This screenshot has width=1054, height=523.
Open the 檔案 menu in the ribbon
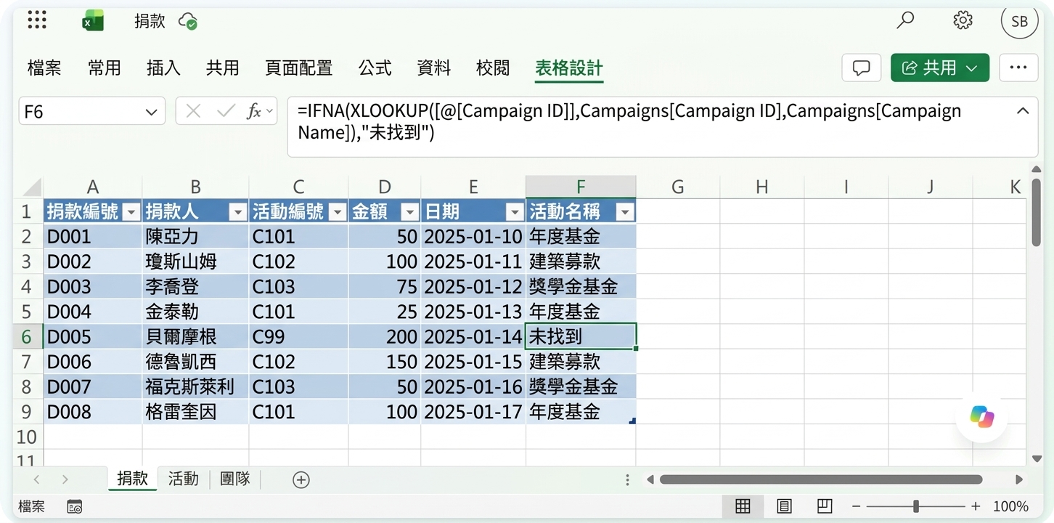[44, 68]
